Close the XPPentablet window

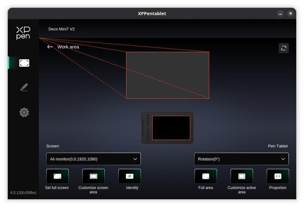tap(290, 13)
